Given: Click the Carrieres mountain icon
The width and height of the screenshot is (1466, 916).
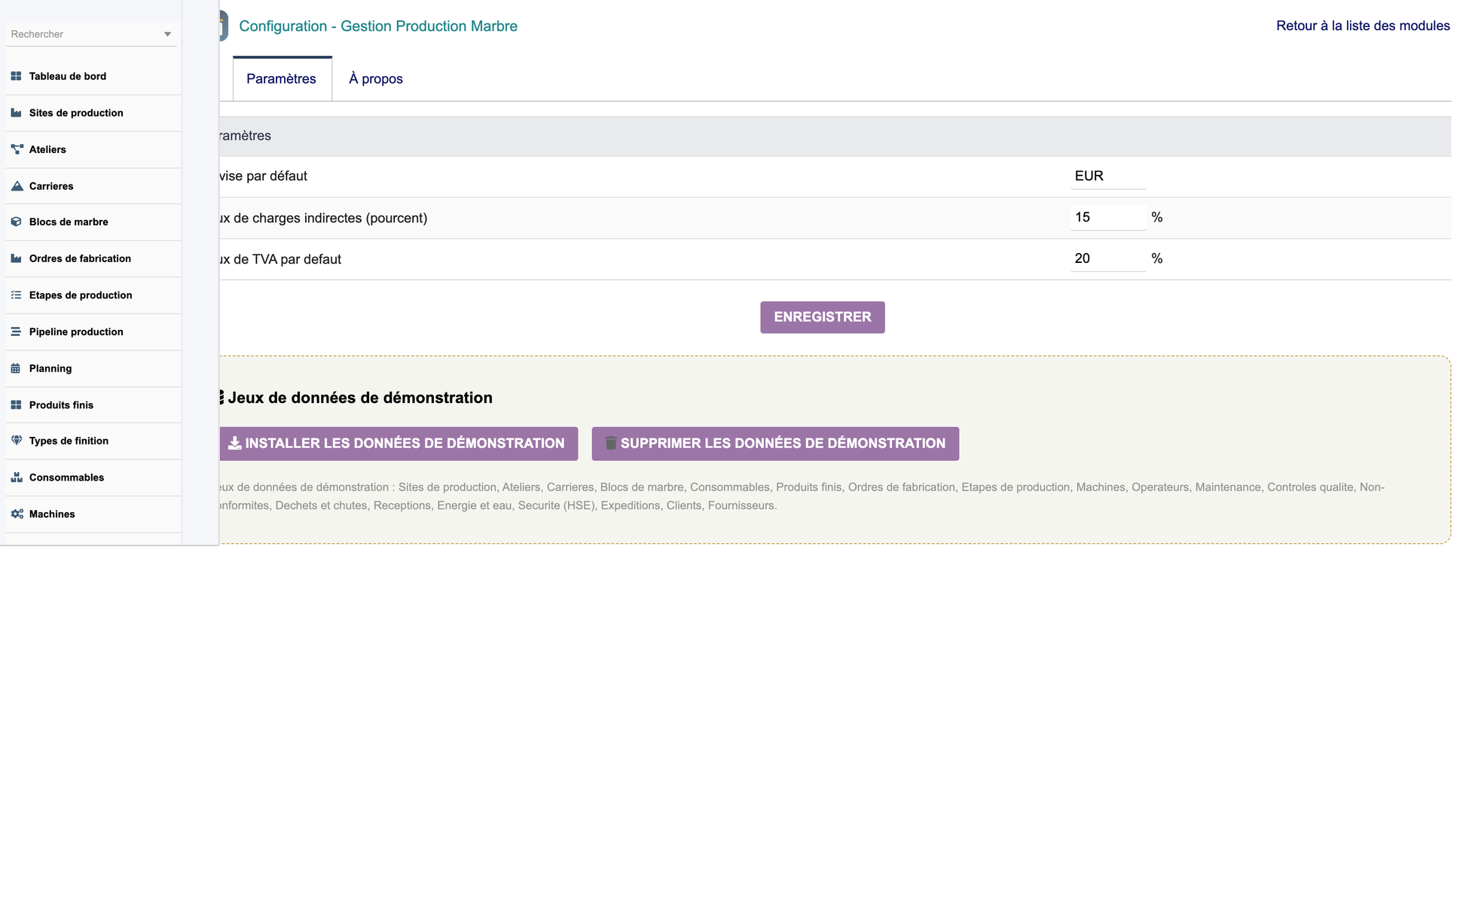Looking at the screenshot, I should (x=17, y=186).
